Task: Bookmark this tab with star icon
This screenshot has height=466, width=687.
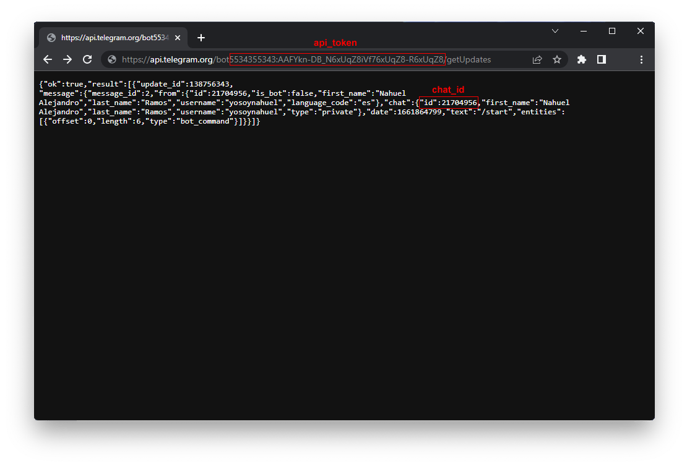Action: 557,59
